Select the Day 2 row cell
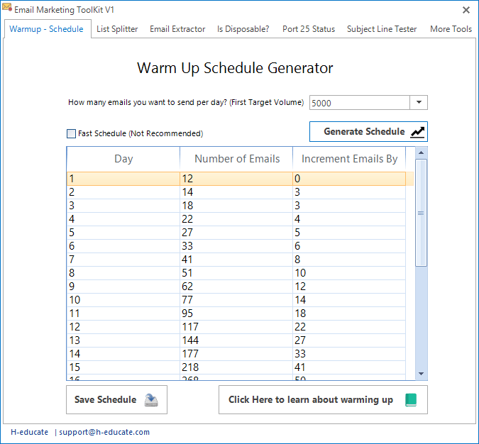 [123, 192]
